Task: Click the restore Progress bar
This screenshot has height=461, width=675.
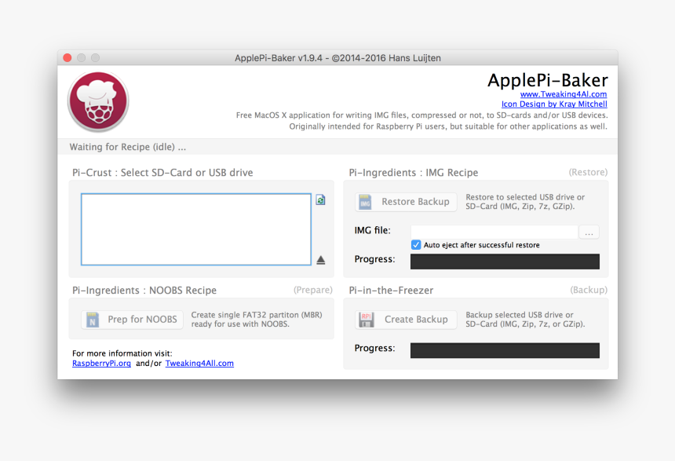Action: pyautogui.click(x=505, y=262)
